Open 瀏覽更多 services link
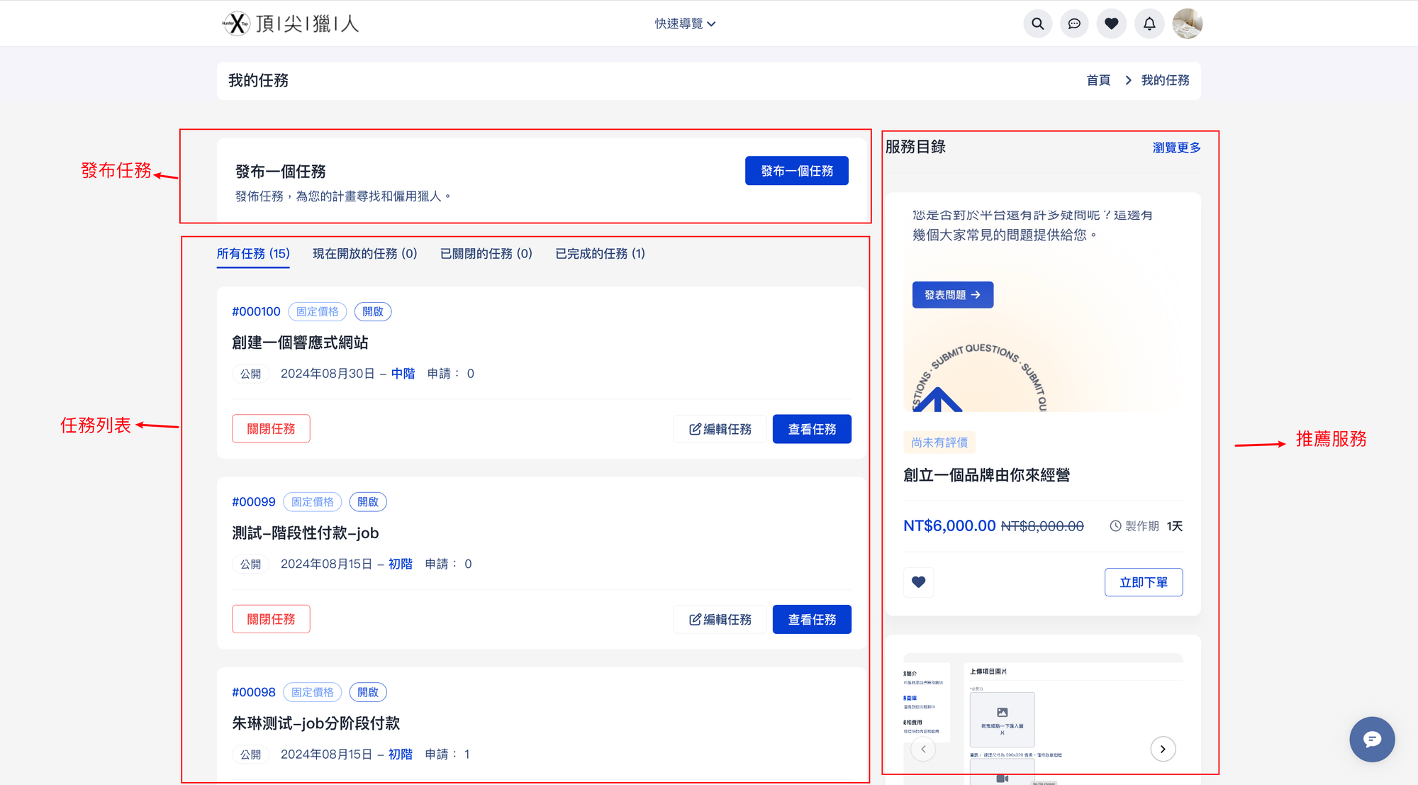Viewport: 1418px width, 785px height. [1176, 147]
